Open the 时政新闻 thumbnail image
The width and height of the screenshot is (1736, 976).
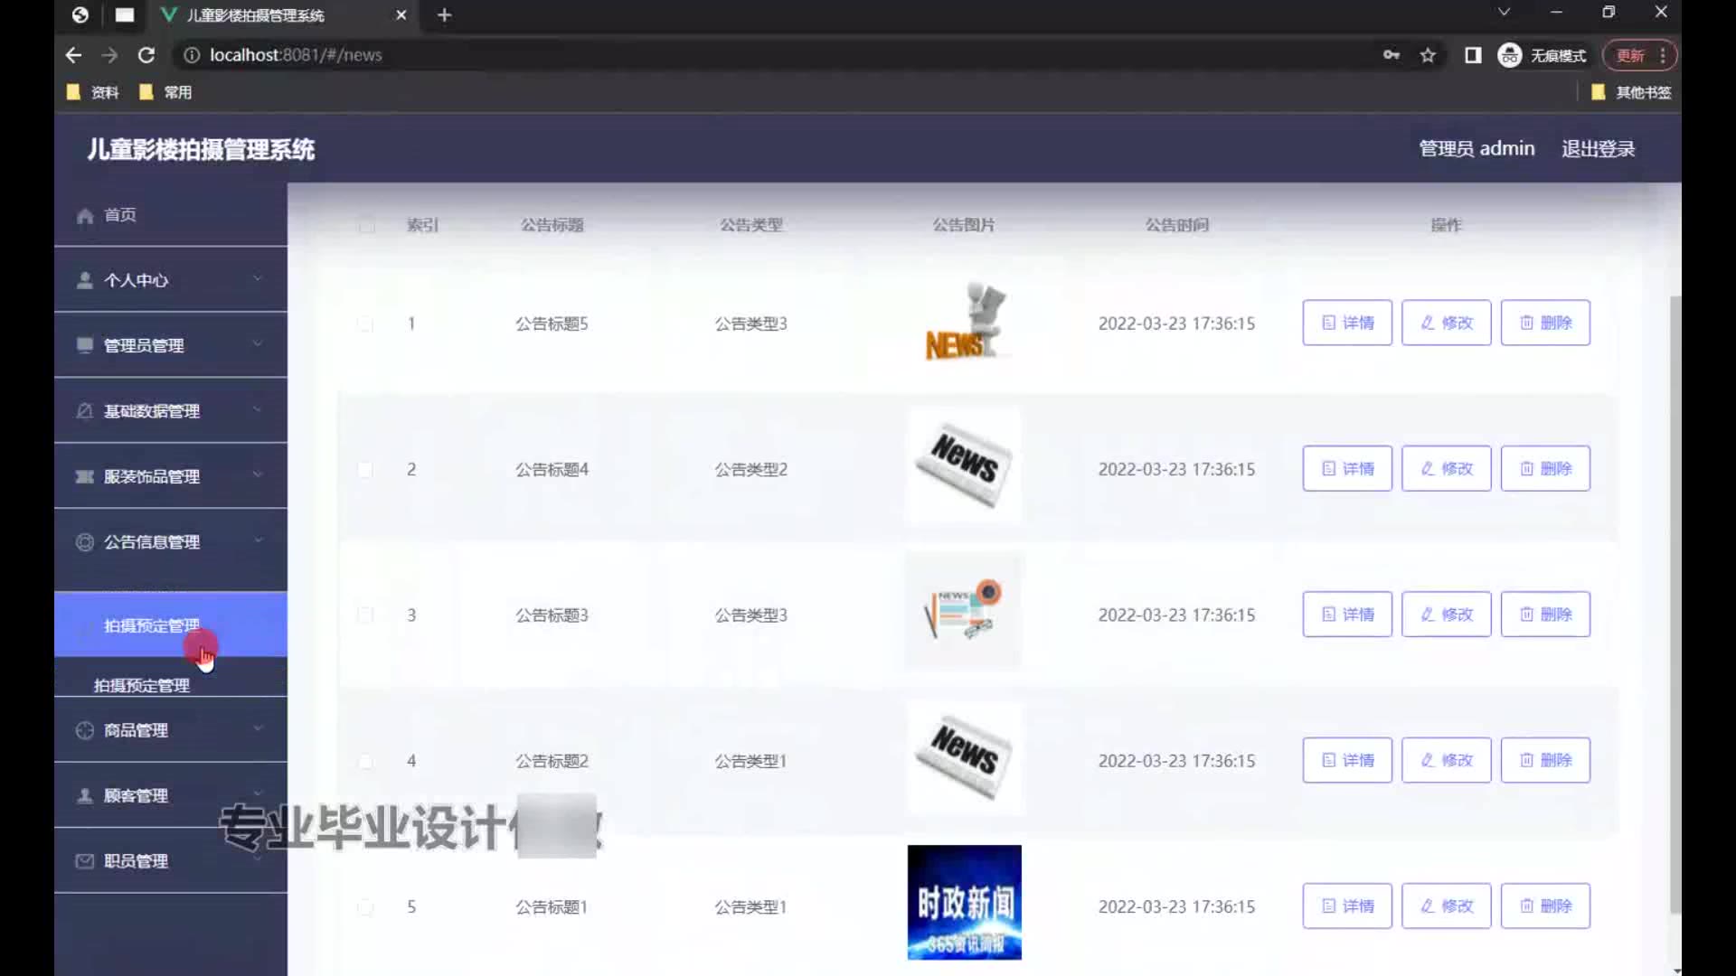964,902
